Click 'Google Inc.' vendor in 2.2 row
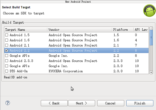 (x=58, y=56)
